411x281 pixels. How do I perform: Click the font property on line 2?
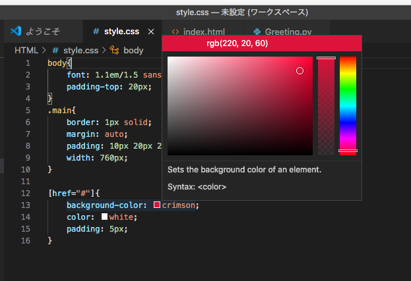76,75
